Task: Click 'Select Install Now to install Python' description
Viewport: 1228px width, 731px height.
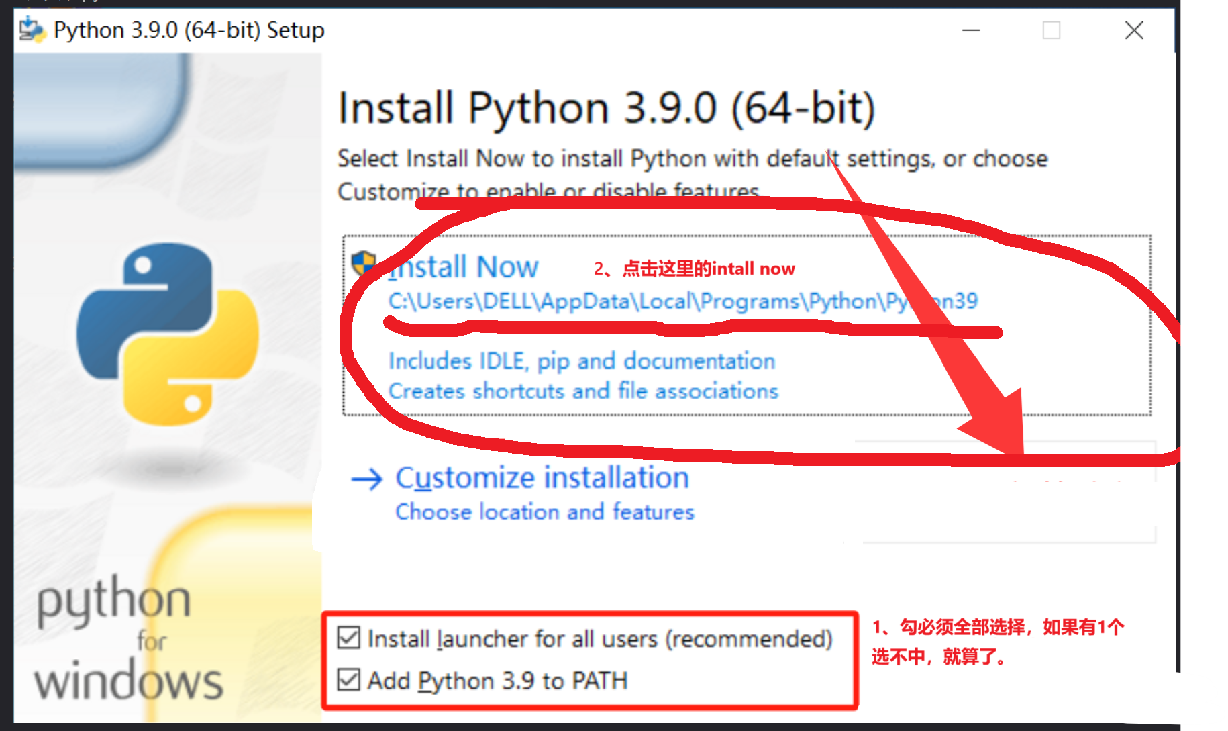Action: click(x=693, y=175)
